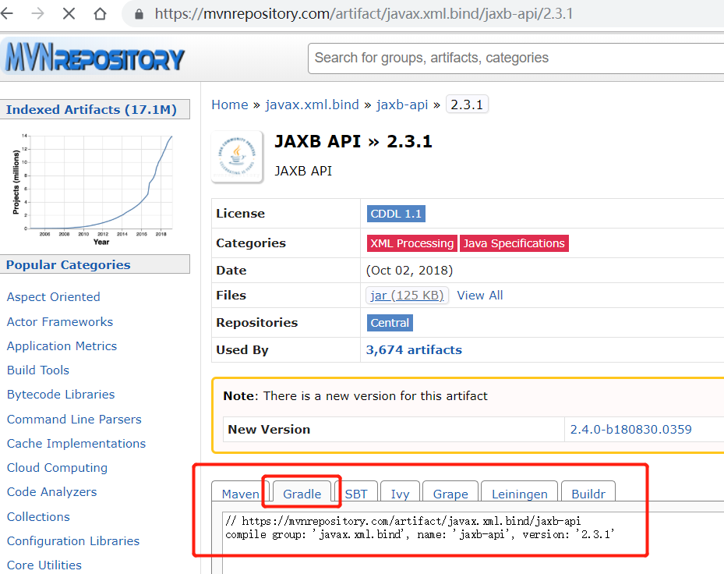The width and height of the screenshot is (724, 574).
Task: Open Configuration Libraries category
Action: click(73, 540)
